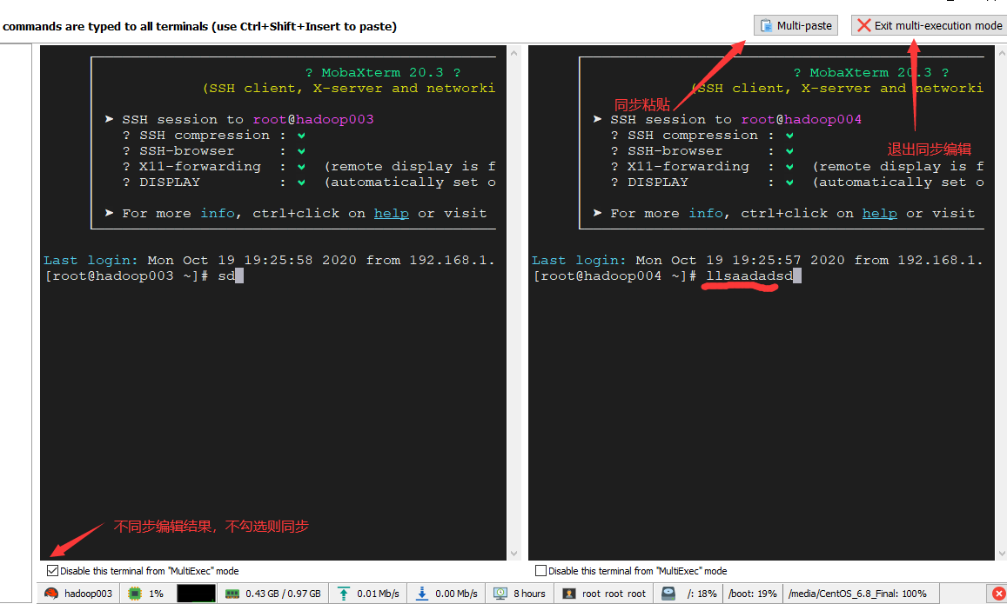The image size is (1007, 604).
Task: Click Exit multi-execution mode button
Action: click(930, 26)
